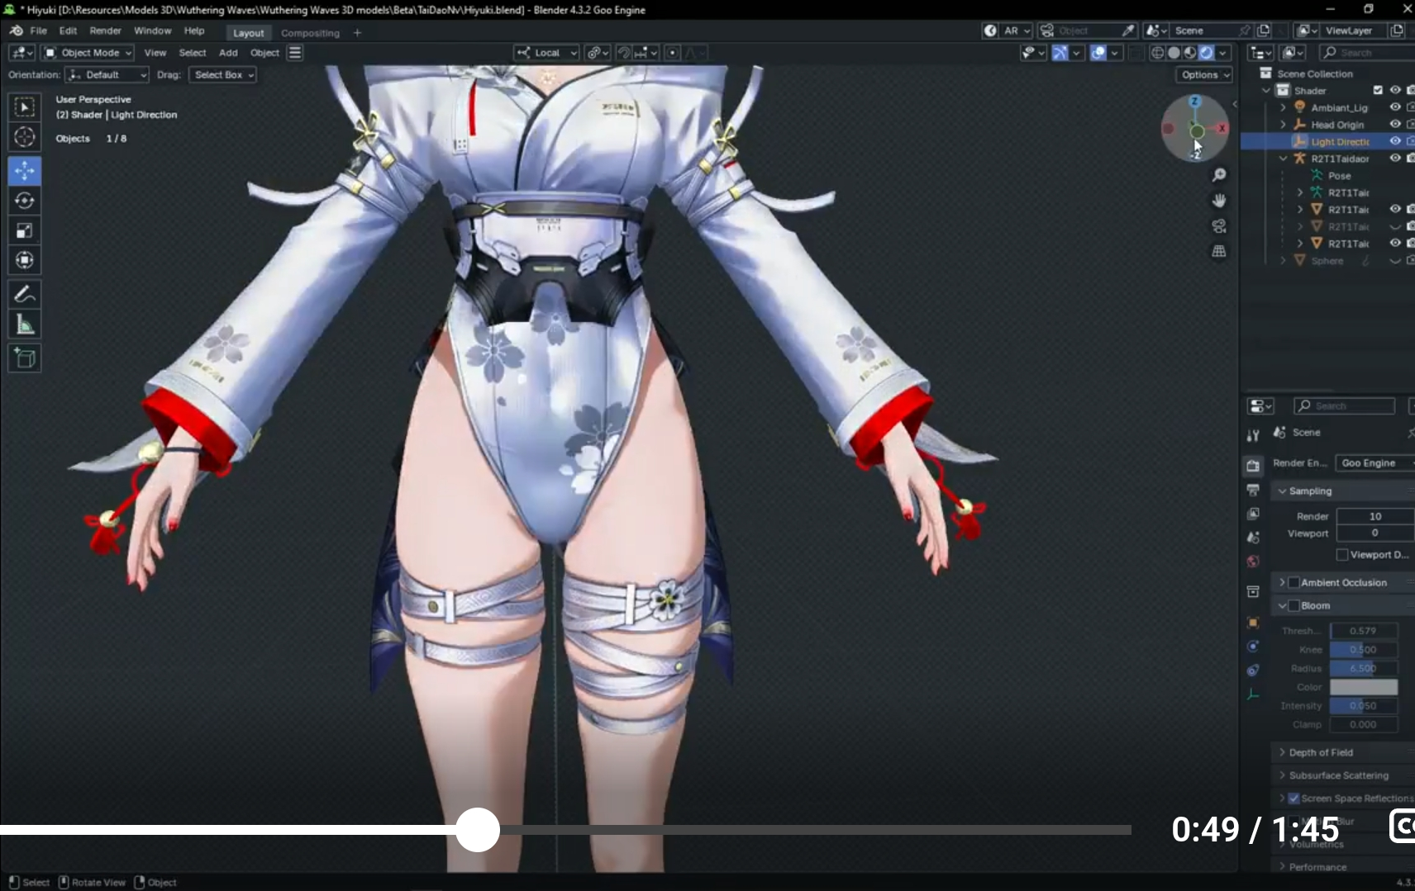The image size is (1415, 891).
Task: Toggle proportional editing button
Action: pos(673,53)
